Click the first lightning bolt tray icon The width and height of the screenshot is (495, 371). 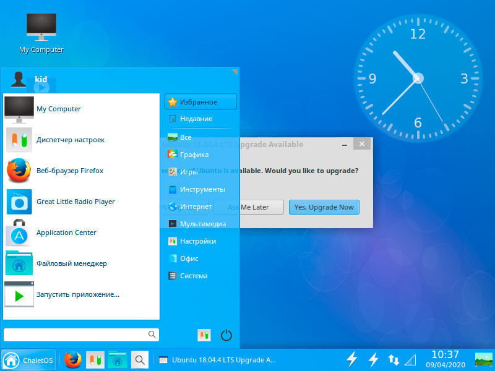click(351, 360)
